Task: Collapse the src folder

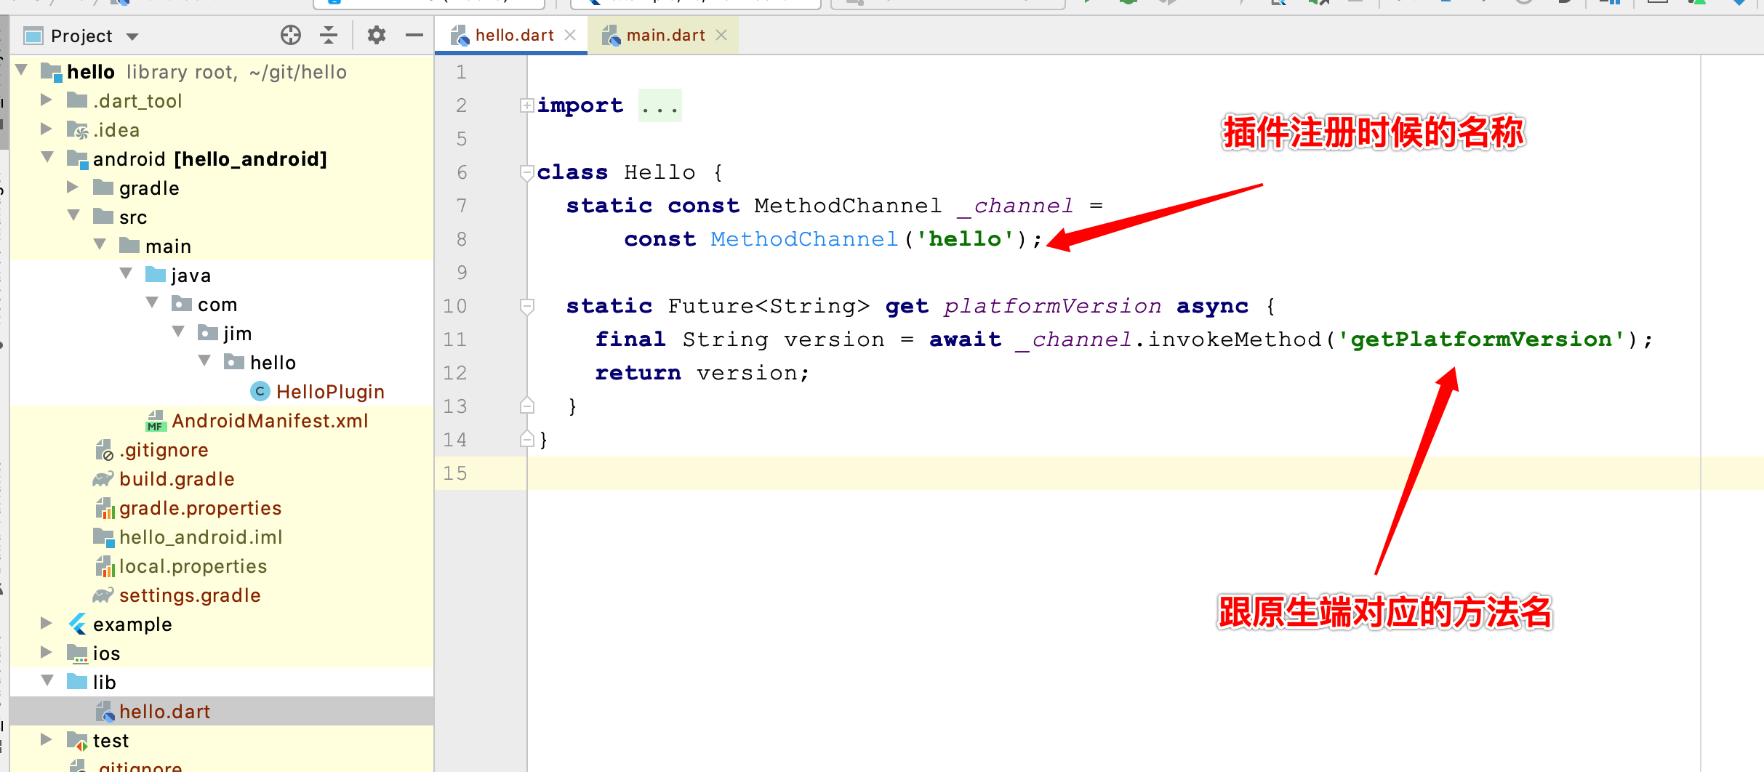Action: (74, 216)
